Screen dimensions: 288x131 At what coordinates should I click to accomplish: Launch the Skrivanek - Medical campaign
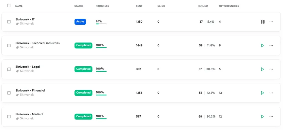262,116
